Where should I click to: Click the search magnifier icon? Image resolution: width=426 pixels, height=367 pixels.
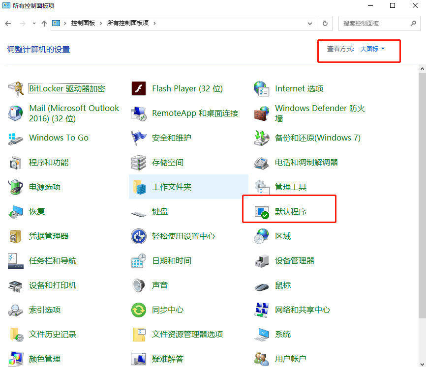(x=413, y=23)
